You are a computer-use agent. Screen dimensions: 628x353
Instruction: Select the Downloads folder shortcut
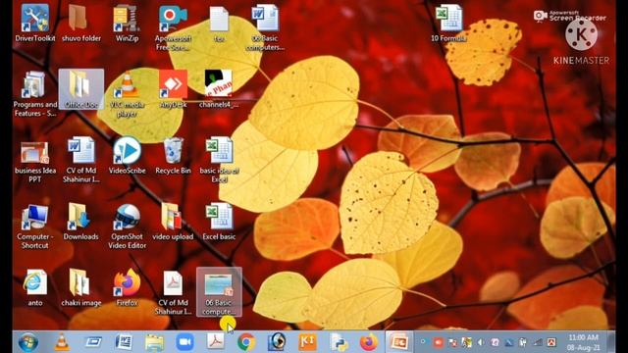(x=80, y=222)
